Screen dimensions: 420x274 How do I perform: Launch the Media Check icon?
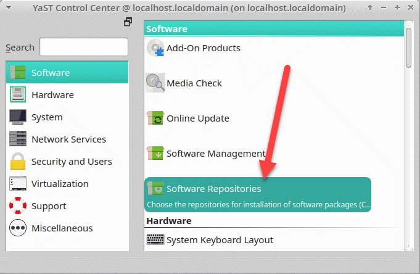tap(155, 83)
